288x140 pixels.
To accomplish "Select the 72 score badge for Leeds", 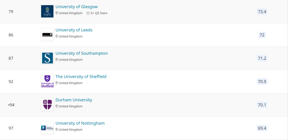I will tap(262, 35).
